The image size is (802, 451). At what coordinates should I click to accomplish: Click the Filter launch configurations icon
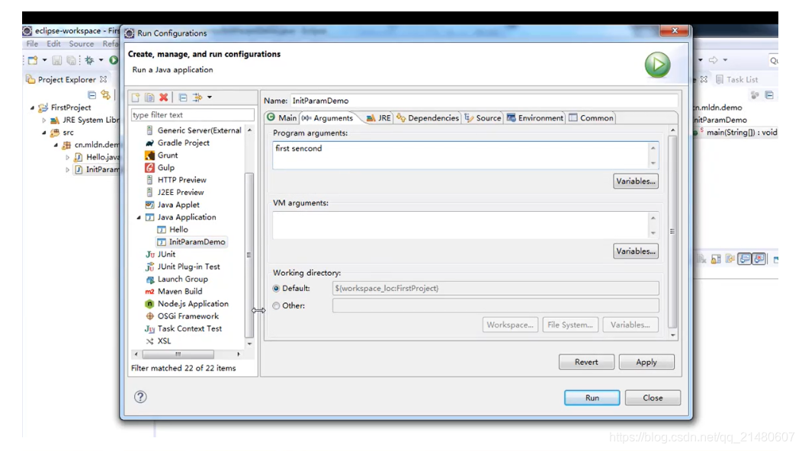[x=197, y=98]
